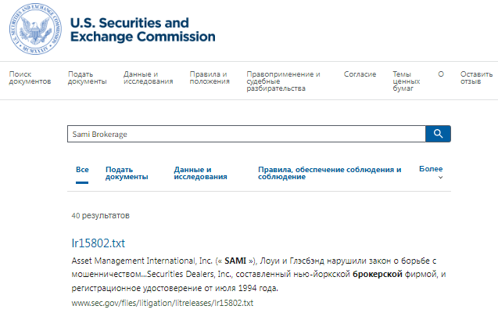This screenshot has width=498, height=313.
Task: Open the "Правила и положения" menu
Action: coord(210,77)
